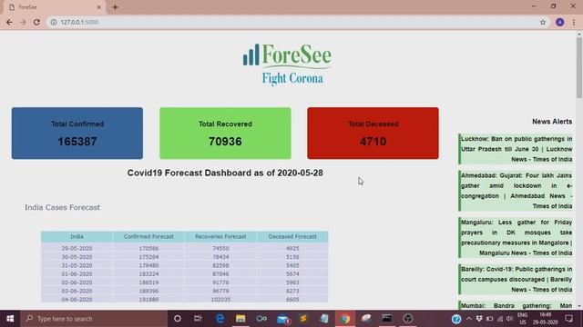The width and height of the screenshot is (583, 327).
Task: Open the Windows Start menu
Action: tap(10, 319)
